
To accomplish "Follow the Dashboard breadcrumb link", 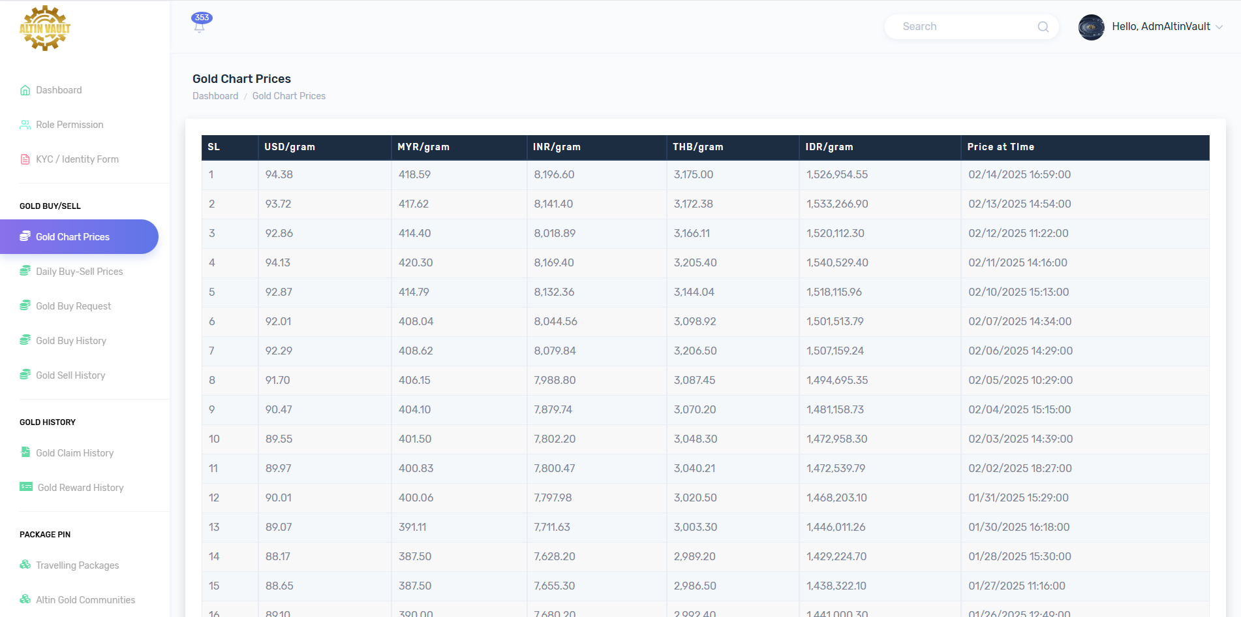I will coord(215,96).
